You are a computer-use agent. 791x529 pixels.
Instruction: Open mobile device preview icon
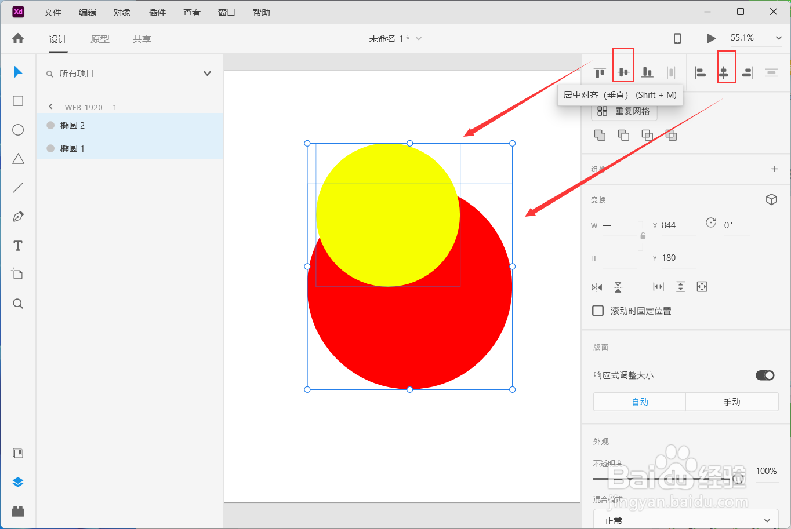point(677,38)
